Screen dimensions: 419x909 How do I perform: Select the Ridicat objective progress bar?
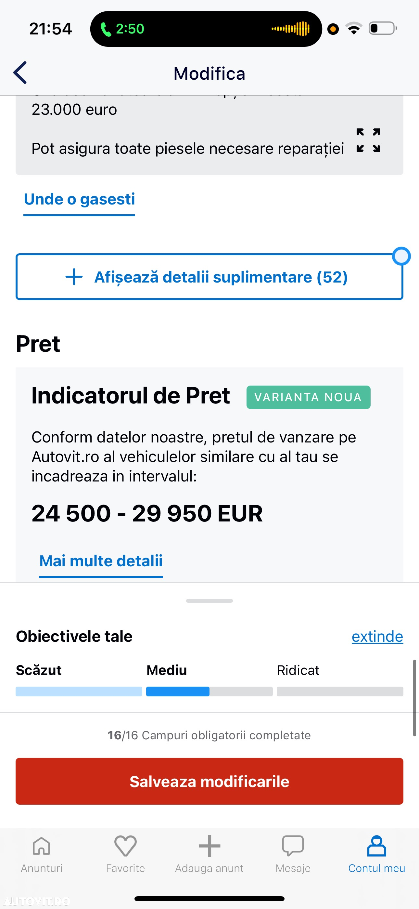(340, 691)
